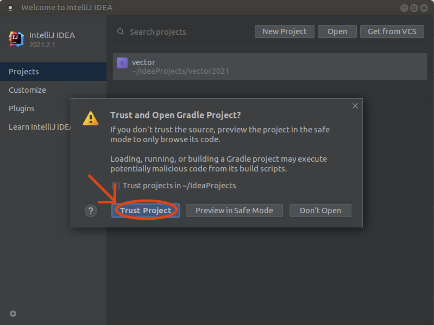Choose Preview in Safe Mode
This screenshot has width=434, height=325.
[234, 211]
